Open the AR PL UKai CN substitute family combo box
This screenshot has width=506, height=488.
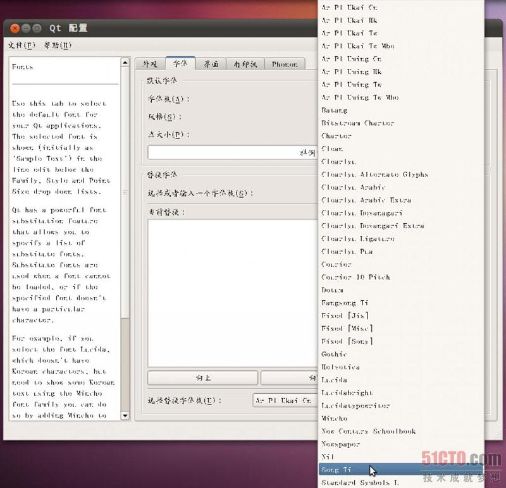click(285, 401)
